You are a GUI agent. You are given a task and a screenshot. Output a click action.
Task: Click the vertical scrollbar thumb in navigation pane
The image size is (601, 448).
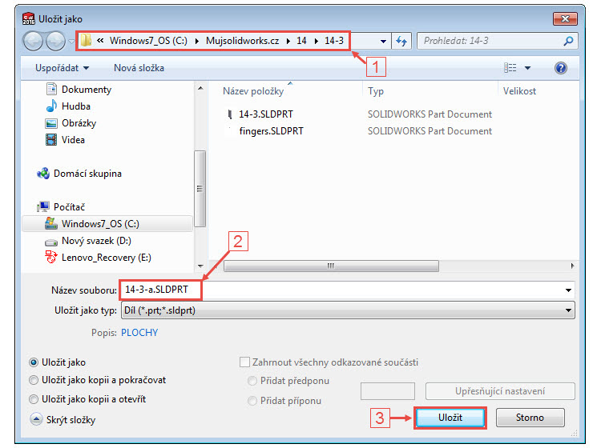click(x=200, y=189)
